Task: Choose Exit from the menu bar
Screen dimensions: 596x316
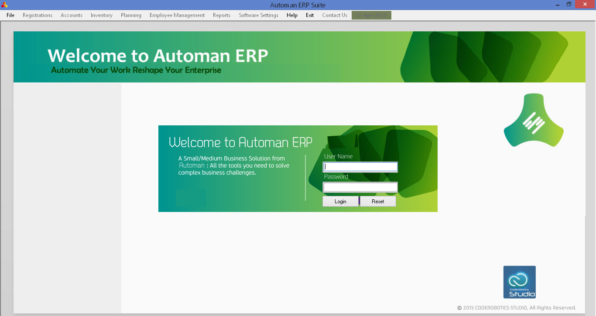Action: 310,15
